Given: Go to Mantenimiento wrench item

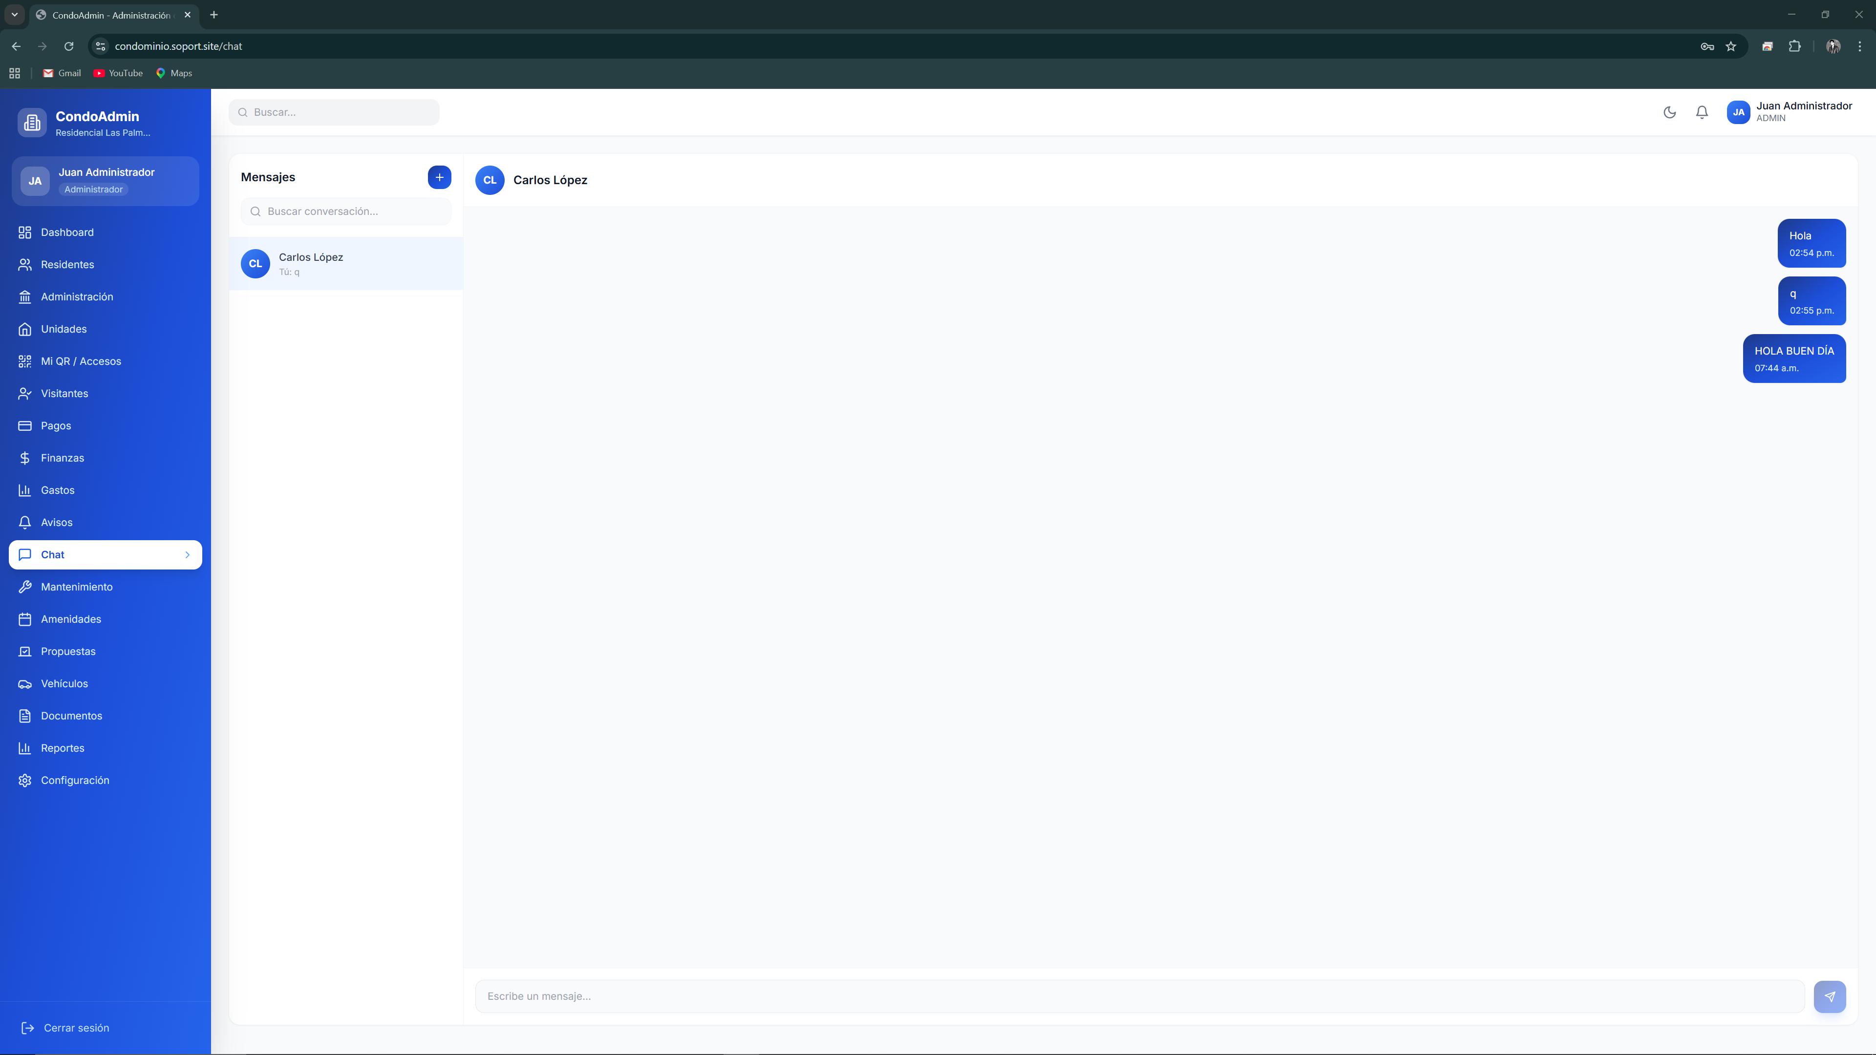Looking at the screenshot, I should click(77, 587).
